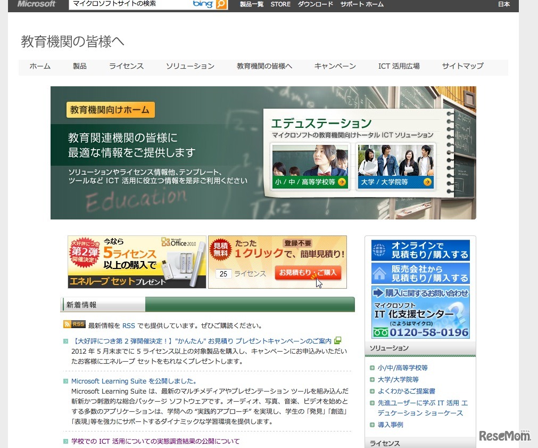The image size is (538, 448).
Task: Select 製品 navigation tab
Action: point(80,66)
